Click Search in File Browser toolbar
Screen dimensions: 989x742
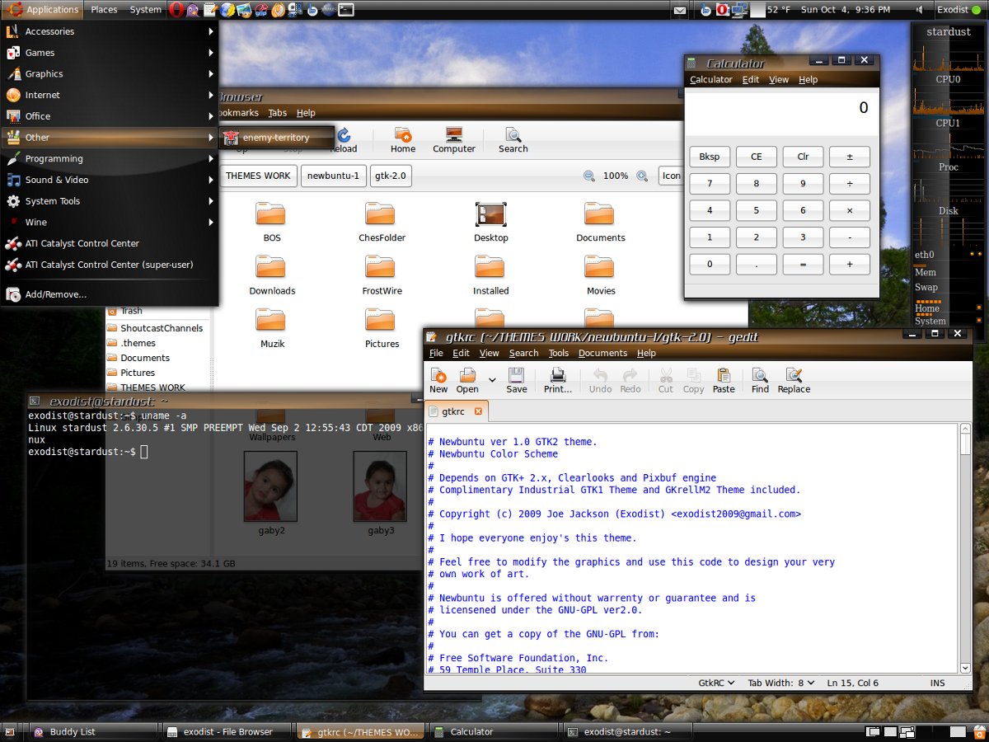513,140
